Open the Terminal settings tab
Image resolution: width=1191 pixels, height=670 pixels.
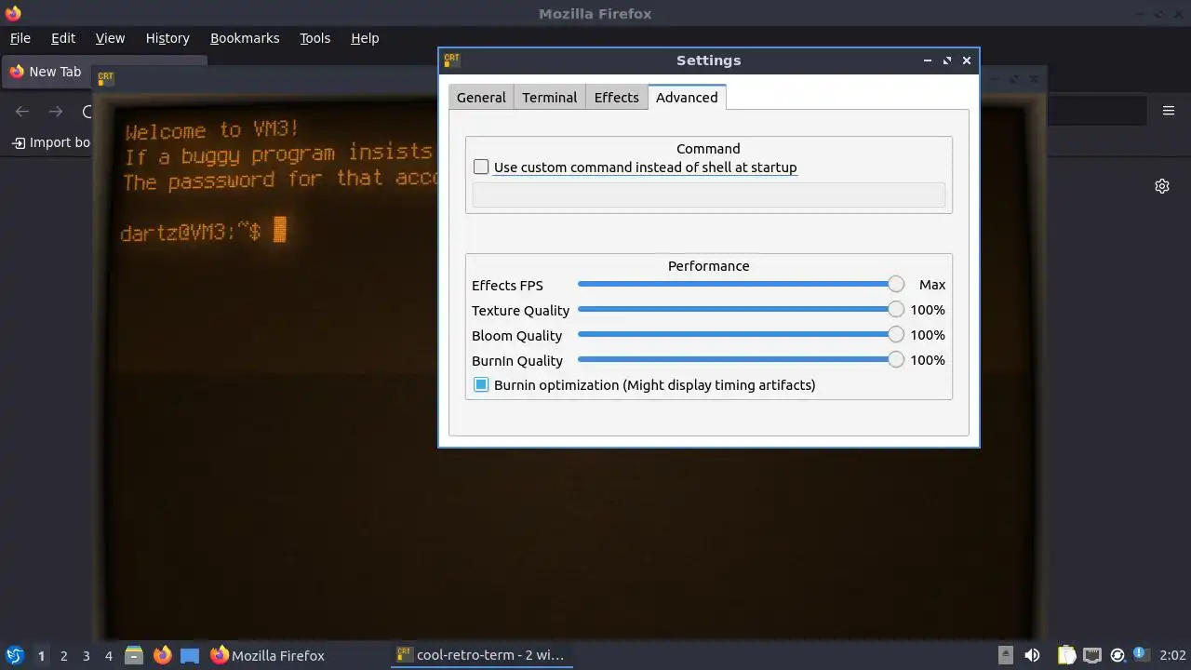pos(549,98)
